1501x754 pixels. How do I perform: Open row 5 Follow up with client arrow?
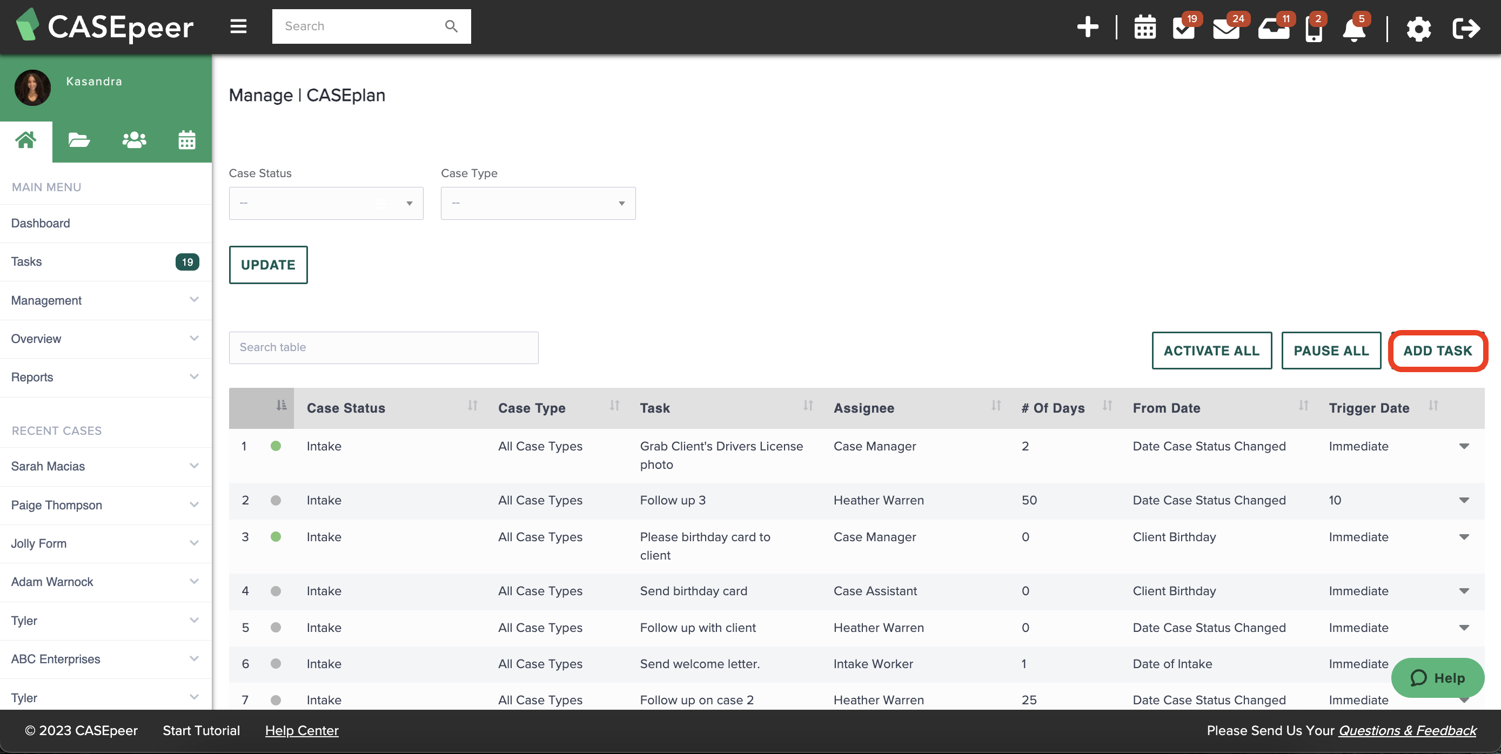click(x=1464, y=628)
